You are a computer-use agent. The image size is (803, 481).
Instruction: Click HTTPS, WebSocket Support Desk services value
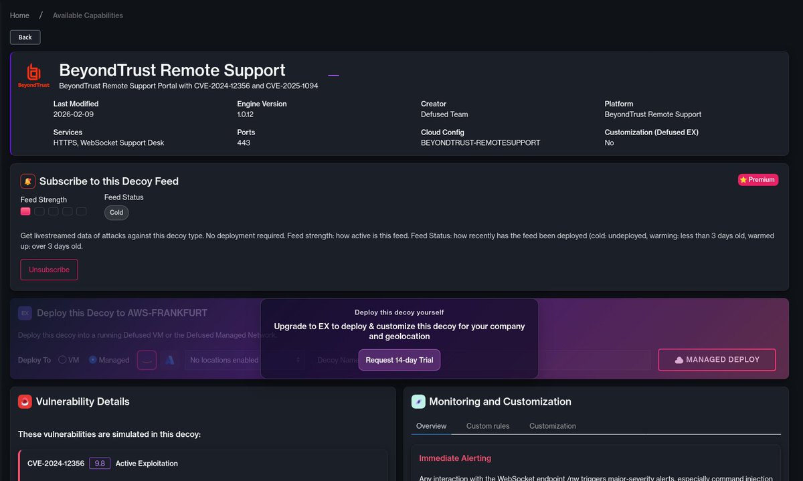(x=109, y=142)
